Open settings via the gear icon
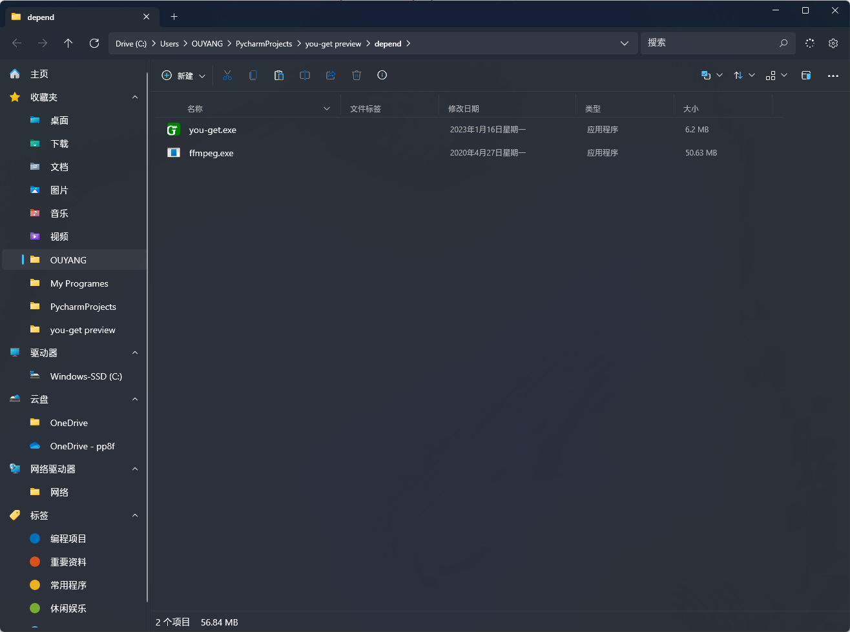The image size is (850, 632). [833, 43]
